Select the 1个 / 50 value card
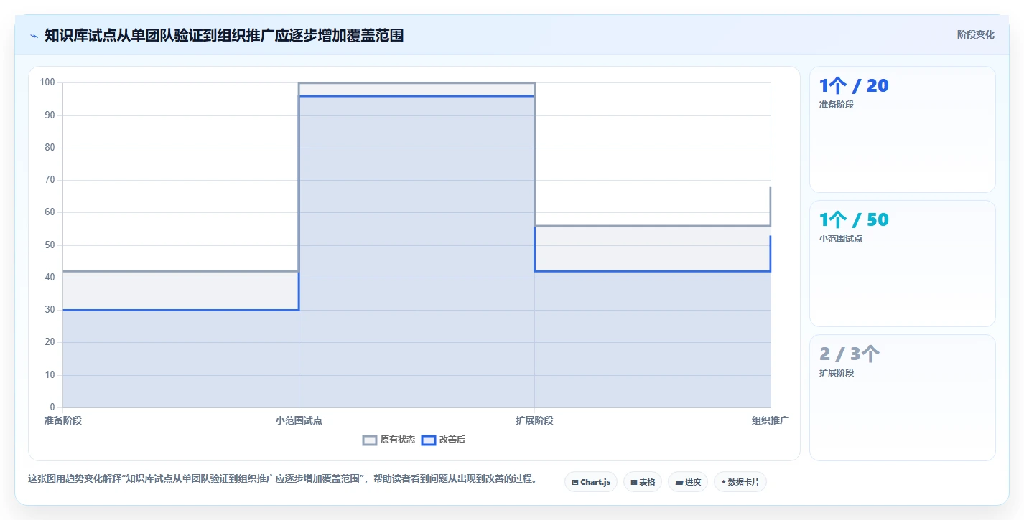 pos(902,263)
